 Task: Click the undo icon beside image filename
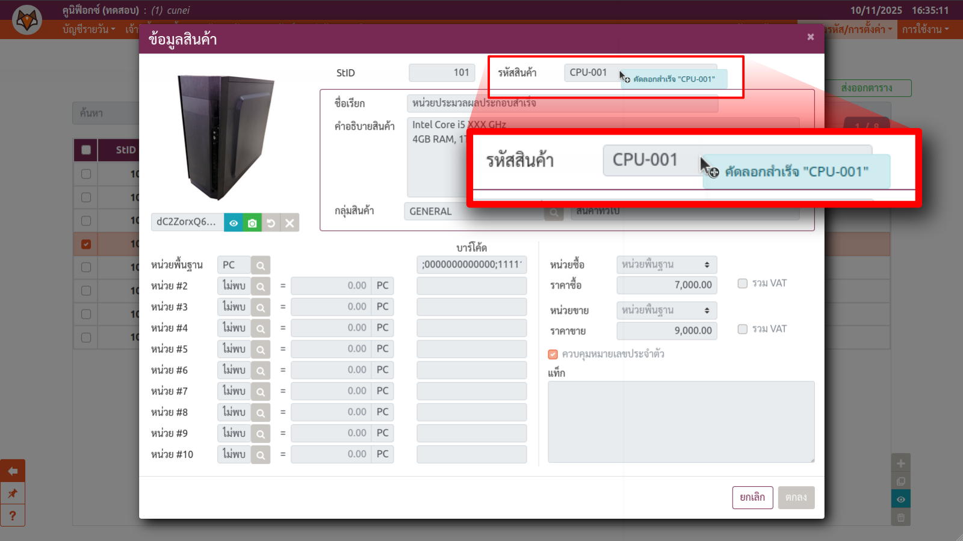pos(271,223)
